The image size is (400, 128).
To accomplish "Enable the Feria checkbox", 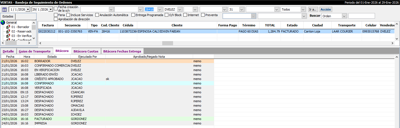I will pyautogui.click(x=56, y=15).
